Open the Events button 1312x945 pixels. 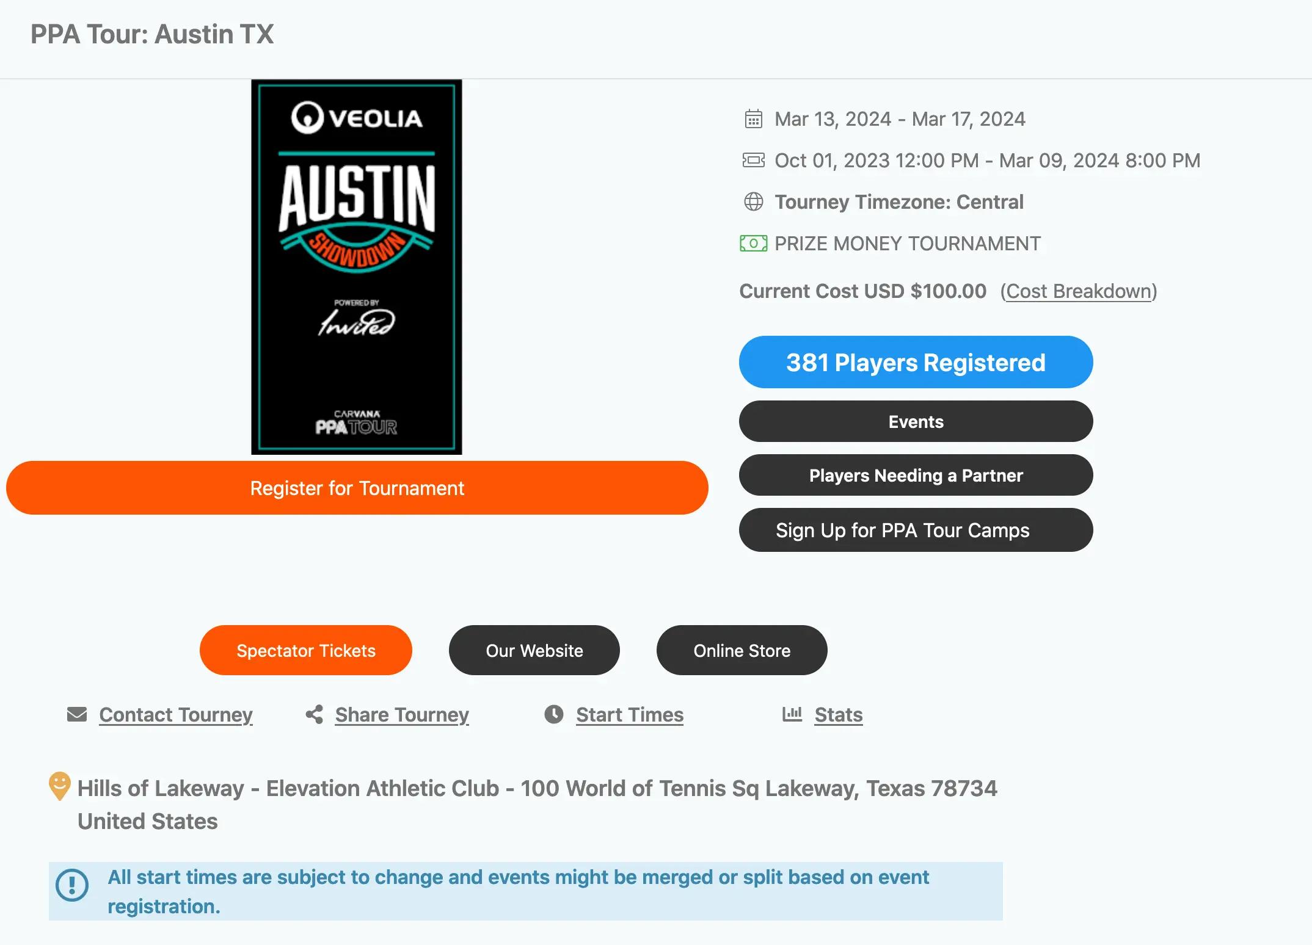coord(916,421)
